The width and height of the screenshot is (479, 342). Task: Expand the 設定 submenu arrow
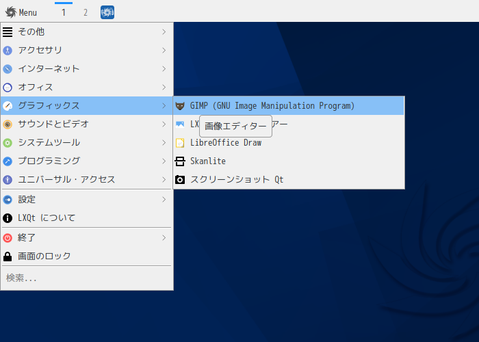point(164,200)
